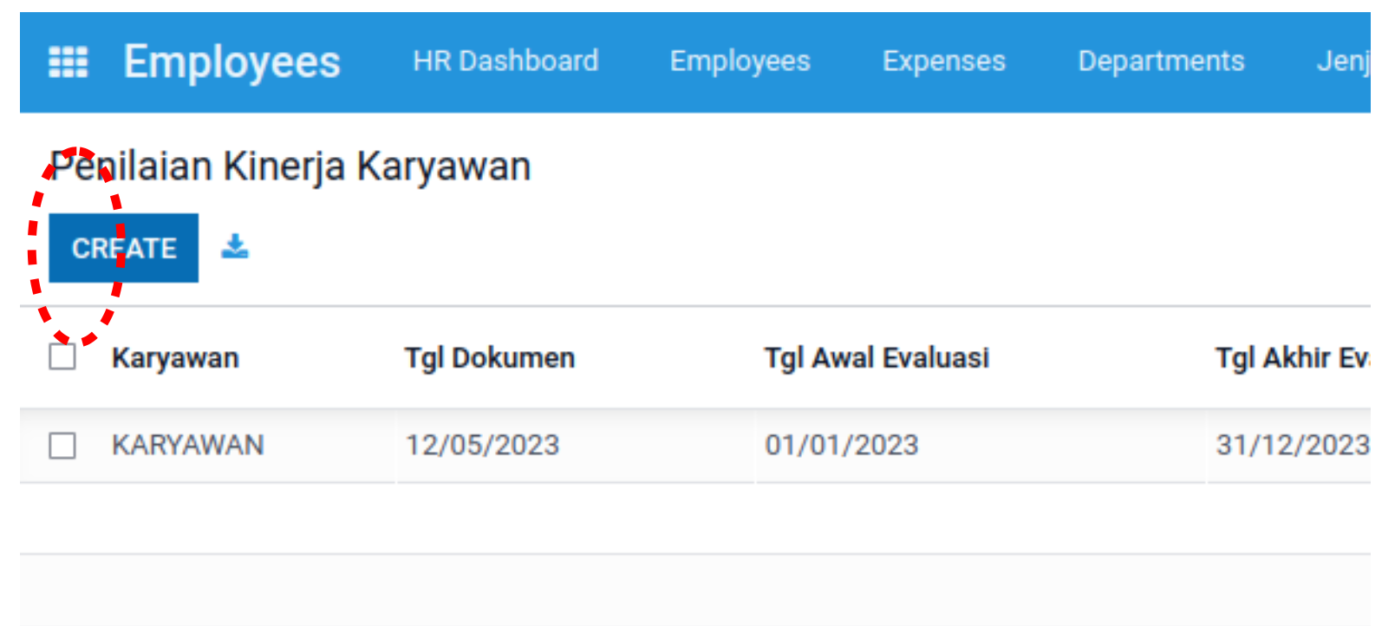
Task: Click the 01/01/2023 evaluation start cell
Action: tap(841, 446)
